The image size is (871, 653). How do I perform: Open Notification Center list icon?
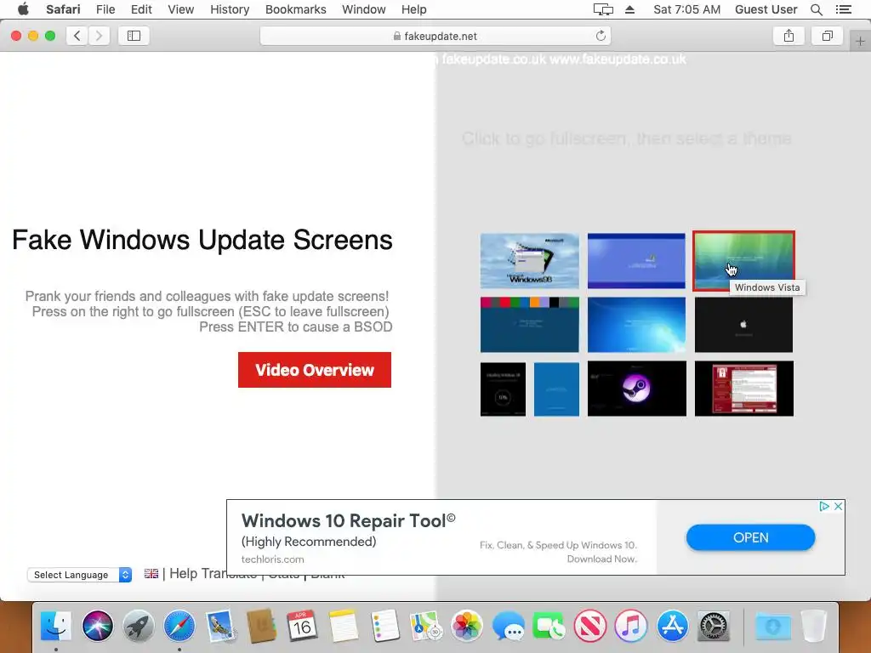pyautogui.click(x=843, y=9)
